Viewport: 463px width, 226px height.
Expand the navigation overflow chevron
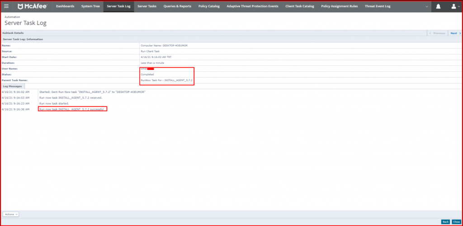point(427,6)
